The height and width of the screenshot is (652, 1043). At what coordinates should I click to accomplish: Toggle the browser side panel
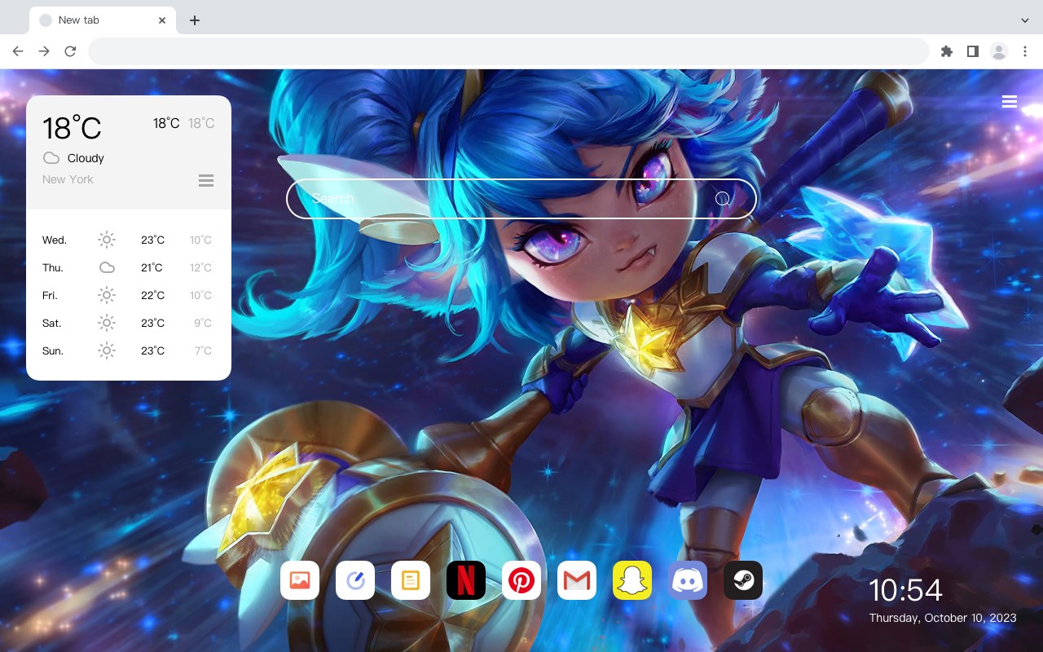pos(972,51)
